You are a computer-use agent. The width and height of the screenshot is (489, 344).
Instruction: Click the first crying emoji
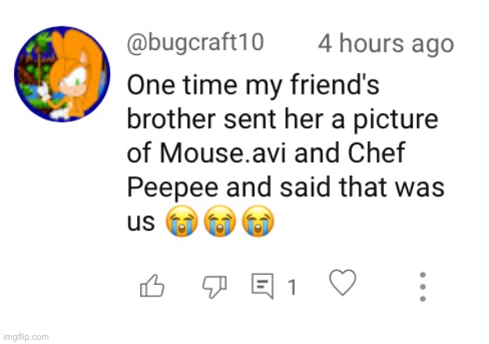point(181,221)
